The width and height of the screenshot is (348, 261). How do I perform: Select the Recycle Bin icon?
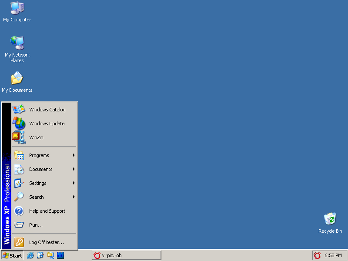pyautogui.click(x=330, y=220)
